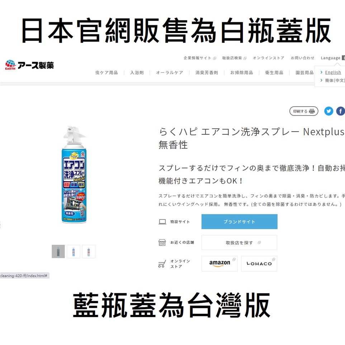
Task: Share the page on Facebook
Action: 341,111
